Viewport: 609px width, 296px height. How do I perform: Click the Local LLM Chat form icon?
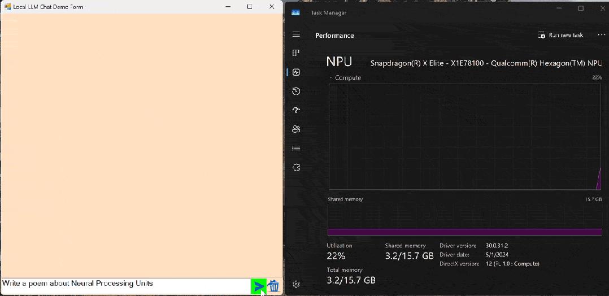[x=7, y=7]
